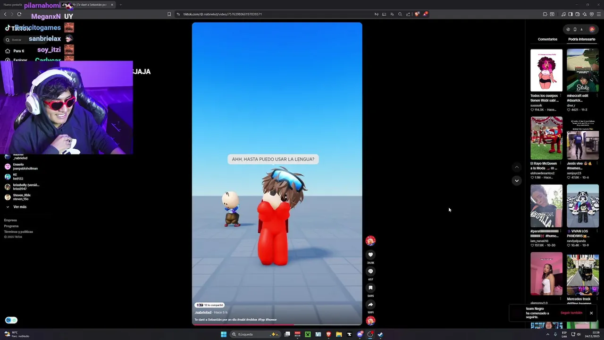Screen dimensions: 604x340
Task: Open the Nueva pestaña browser tab
Action: point(13,5)
